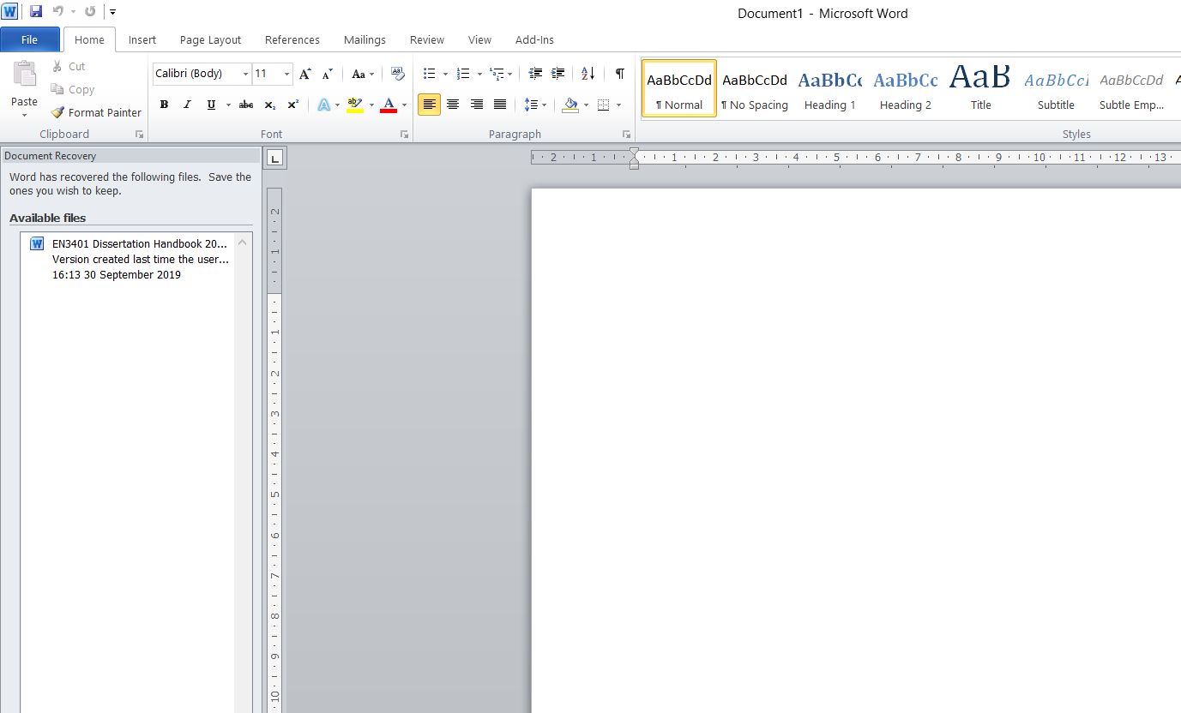Screen dimensions: 1181x713
Task: Toggle Superscript formatting
Action: (292, 105)
